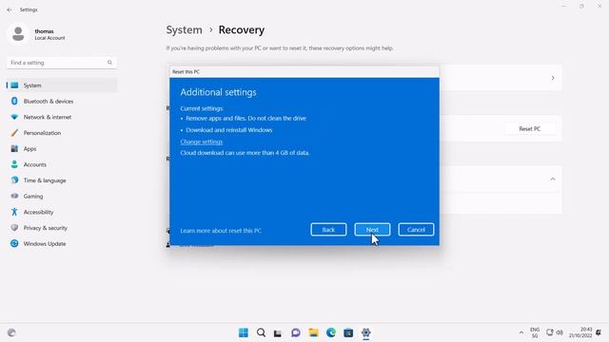Screen dimensions: 609x342
Task: Click the Reset PC button
Action: tap(529, 129)
